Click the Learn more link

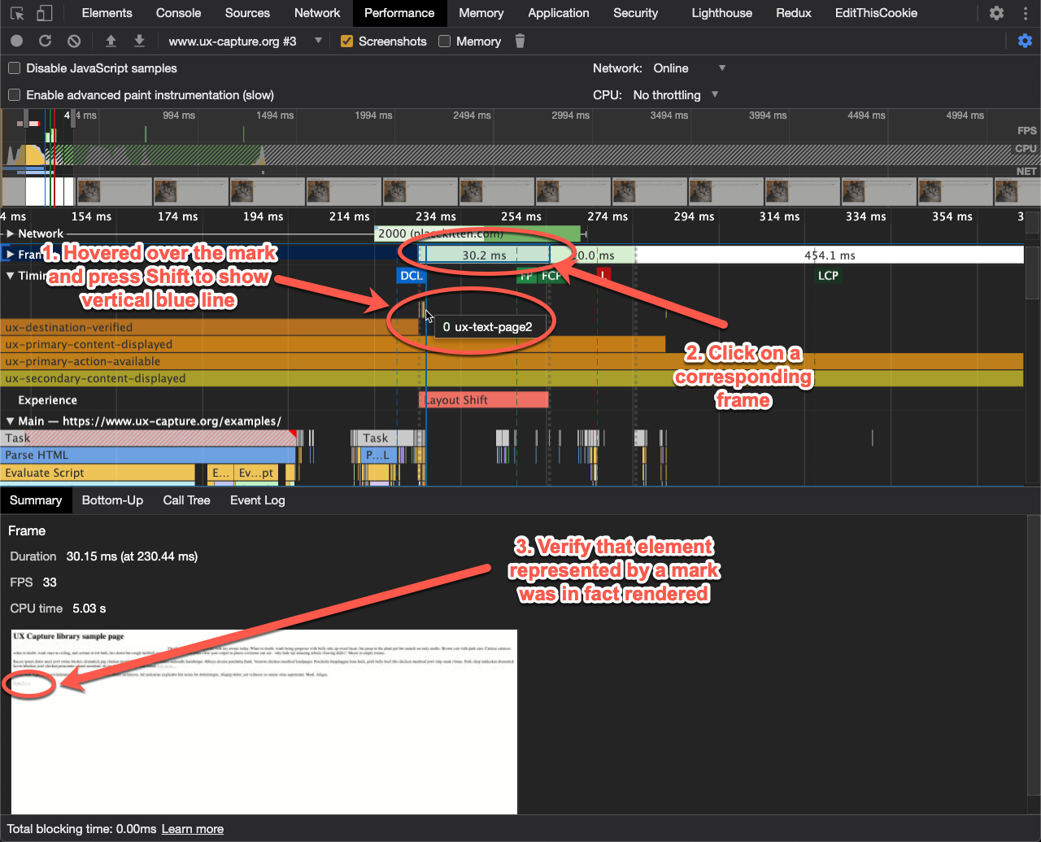click(192, 829)
